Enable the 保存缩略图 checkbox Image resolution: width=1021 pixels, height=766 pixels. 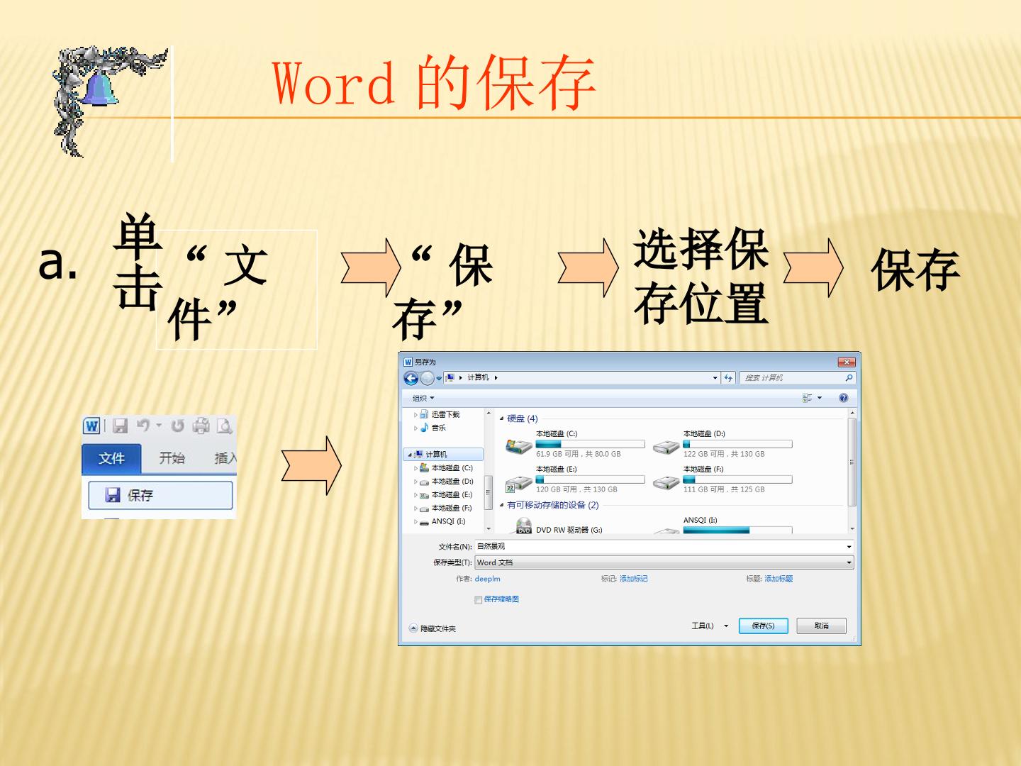click(478, 600)
